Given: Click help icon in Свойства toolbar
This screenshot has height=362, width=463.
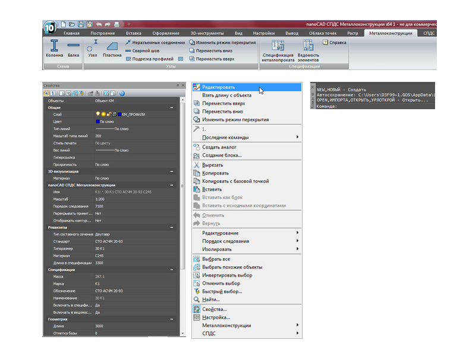Looking at the screenshot, I should pos(122,93).
